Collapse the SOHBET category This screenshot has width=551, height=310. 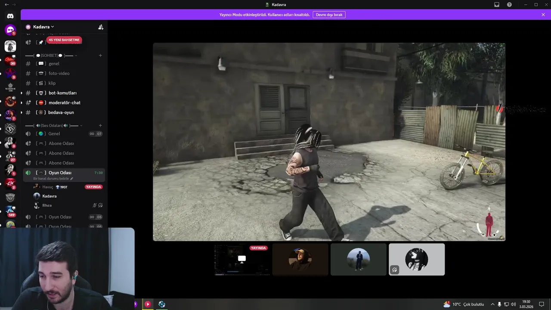pyautogui.click(x=51, y=56)
